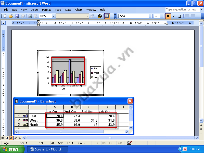Viewport: 204px width, 153px height.
Task: Center align text
Action: (193, 16)
